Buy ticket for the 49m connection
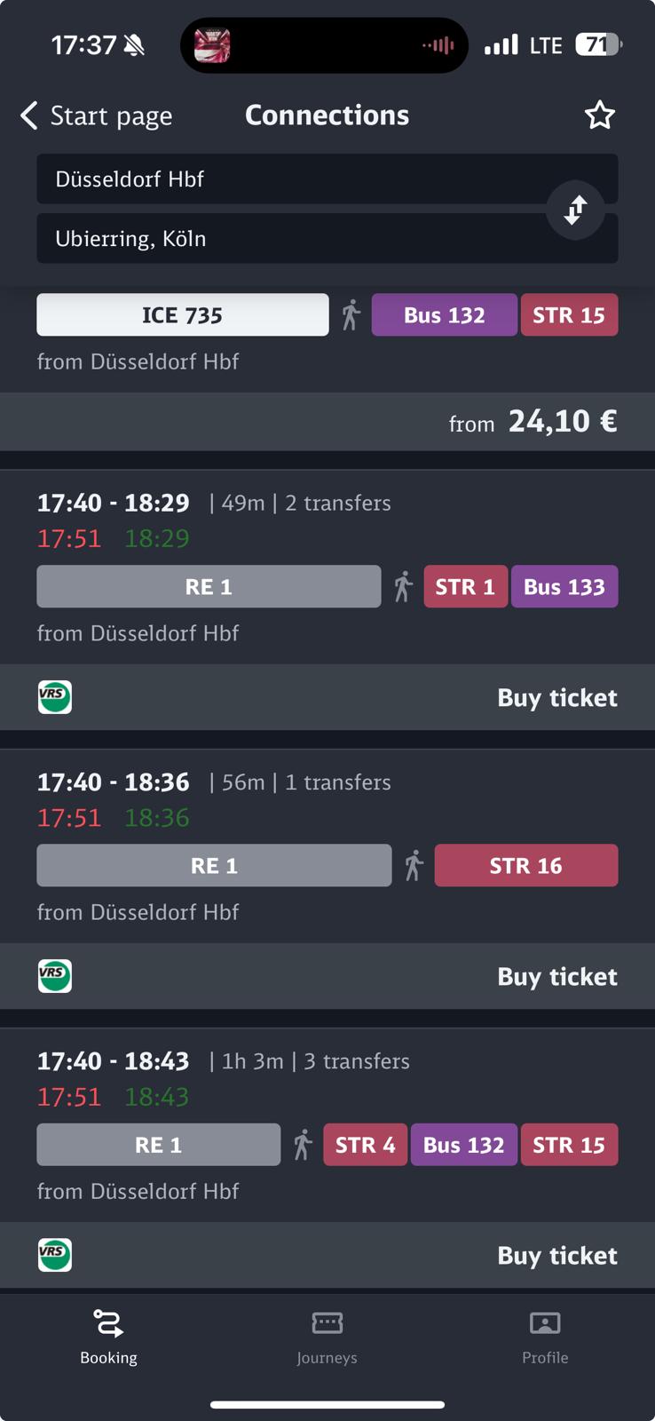Screen dimensions: 655x1421 click(x=556, y=698)
